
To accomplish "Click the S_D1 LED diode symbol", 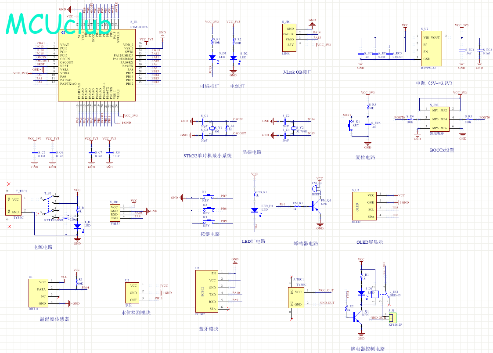I will click(x=212, y=58).
